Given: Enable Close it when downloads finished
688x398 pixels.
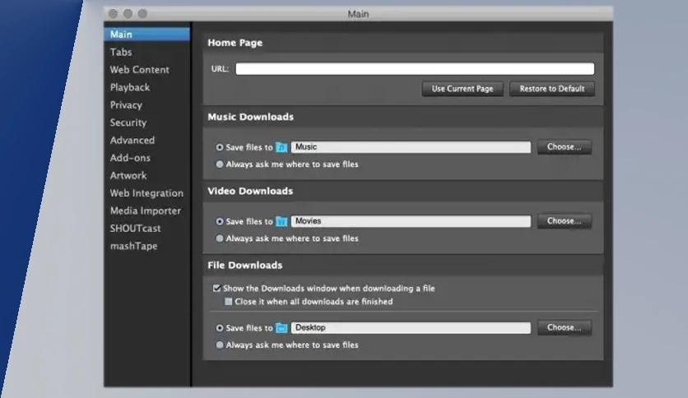Looking at the screenshot, I should 228,302.
